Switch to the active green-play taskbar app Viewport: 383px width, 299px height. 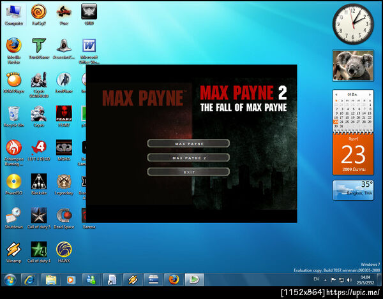click(194, 280)
